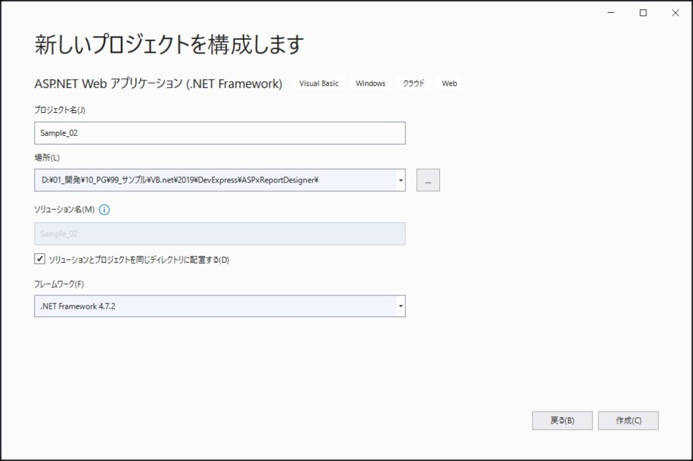Close the new project dialog
The height and width of the screenshot is (461, 693).
(x=675, y=13)
